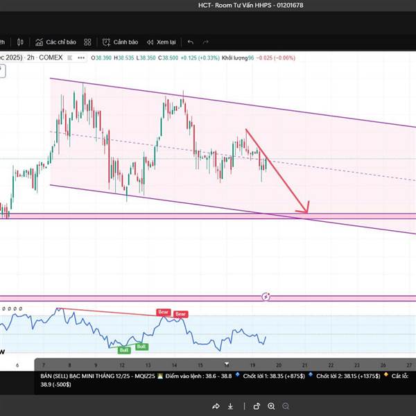
Task: Click the low value L38.350
Action: pos(146,58)
